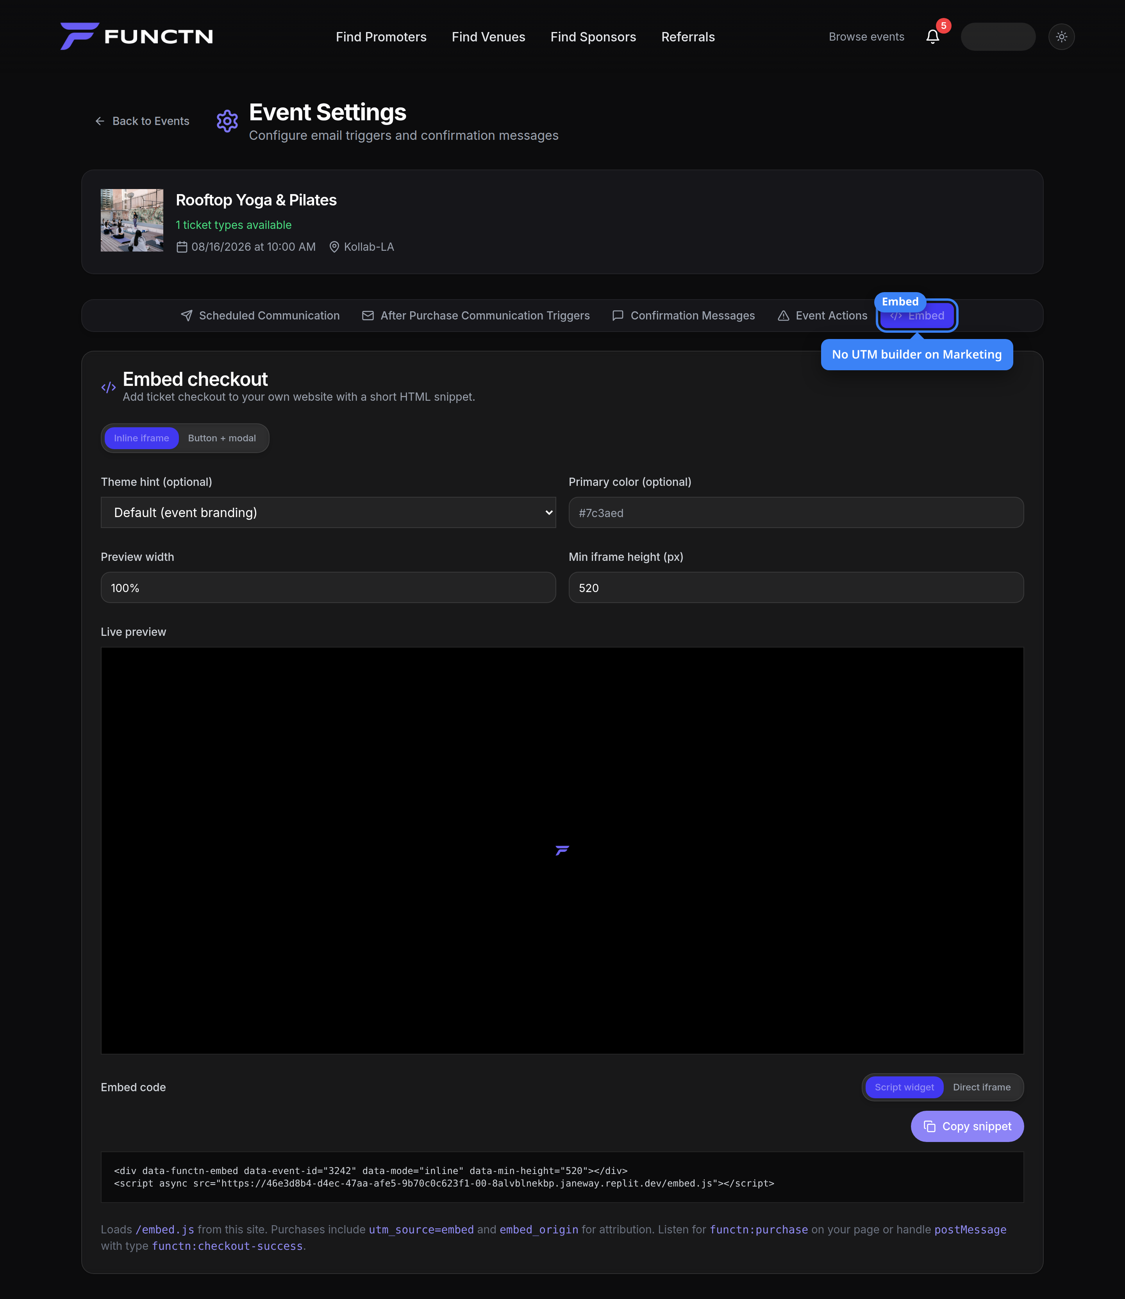Toggle light theme sun icon
The image size is (1125, 1299).
pos(1061,37)
